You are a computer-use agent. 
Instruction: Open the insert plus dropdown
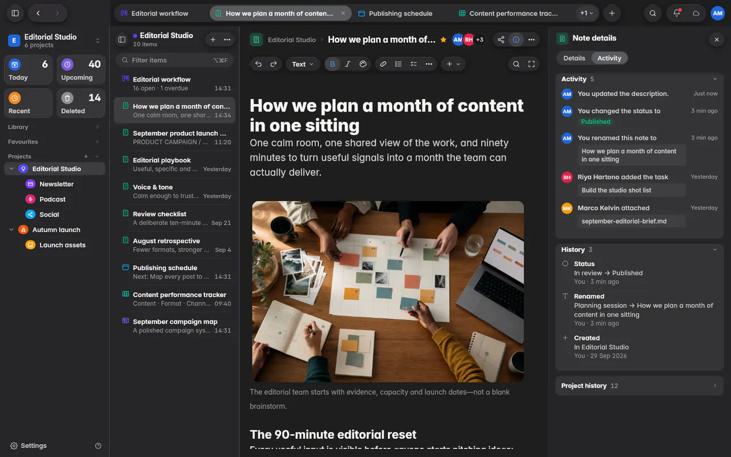click(x=453, y=64)
